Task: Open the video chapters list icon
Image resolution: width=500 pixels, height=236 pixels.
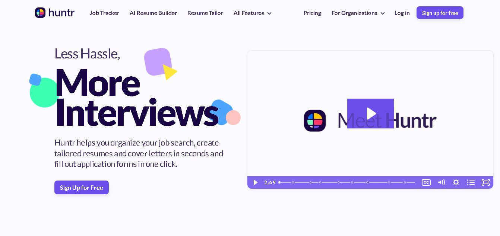Action: point(471,182)
